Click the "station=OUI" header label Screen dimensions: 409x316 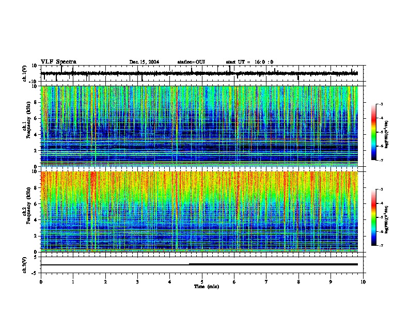[x=191, y=62]
